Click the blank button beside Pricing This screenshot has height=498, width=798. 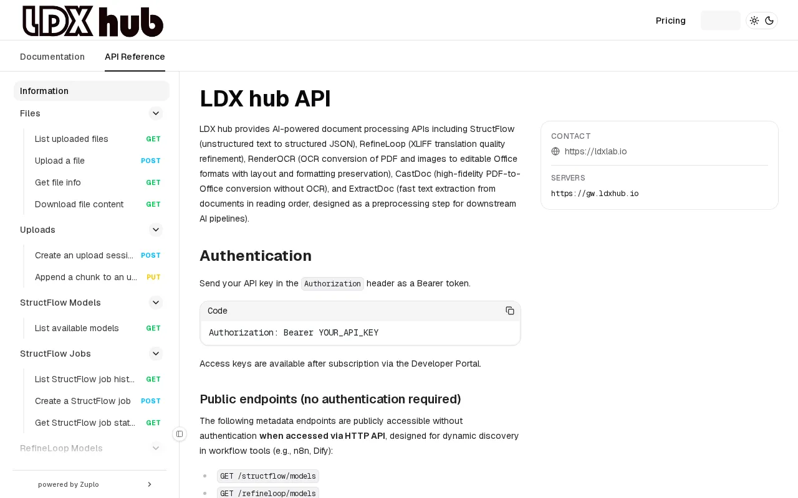click(721, 21)
